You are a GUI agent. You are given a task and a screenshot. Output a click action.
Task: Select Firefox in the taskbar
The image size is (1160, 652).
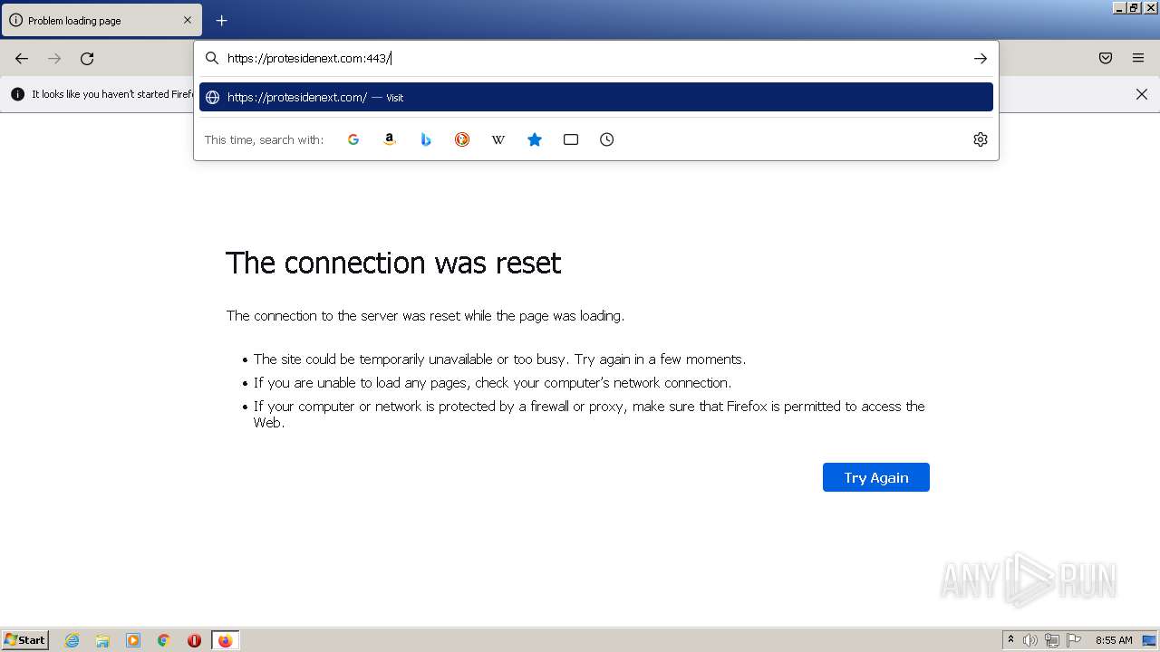225,640
